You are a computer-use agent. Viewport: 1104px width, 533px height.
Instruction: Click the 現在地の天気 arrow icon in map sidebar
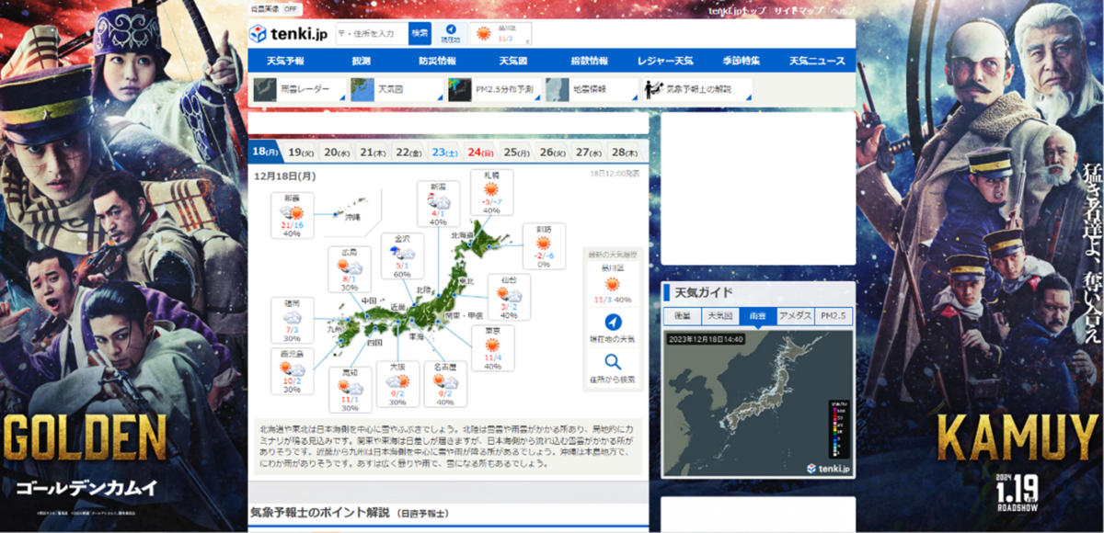(x=613, y=323)
